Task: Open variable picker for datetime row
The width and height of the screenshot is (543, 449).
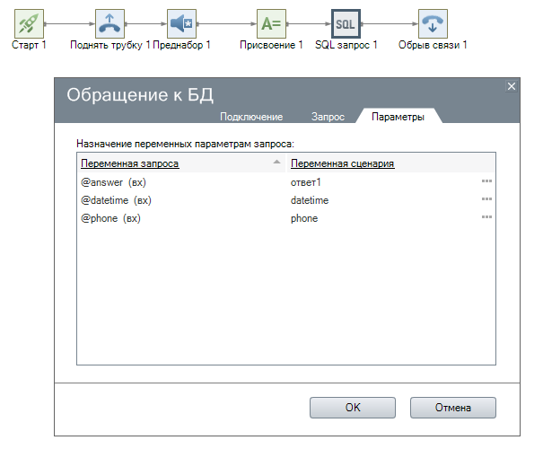Action: tap(486, 200)
